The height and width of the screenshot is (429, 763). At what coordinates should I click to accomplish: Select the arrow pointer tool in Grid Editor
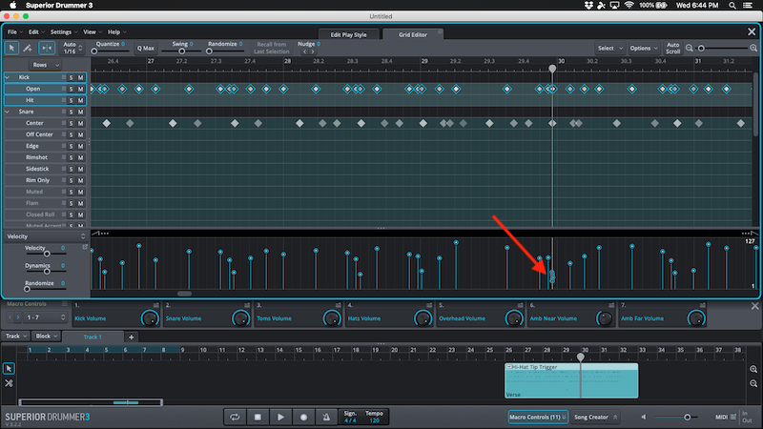[11, 49]
